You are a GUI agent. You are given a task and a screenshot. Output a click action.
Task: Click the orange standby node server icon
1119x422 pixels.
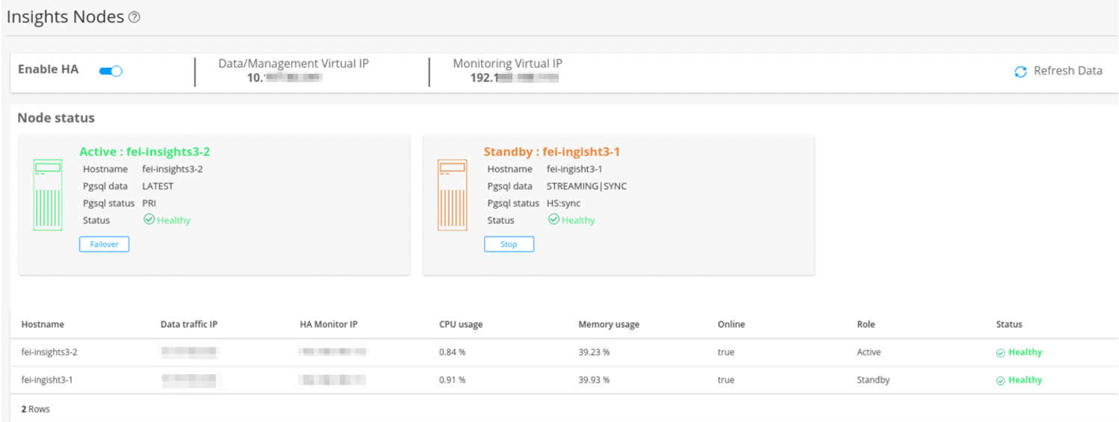pos(452,195)
